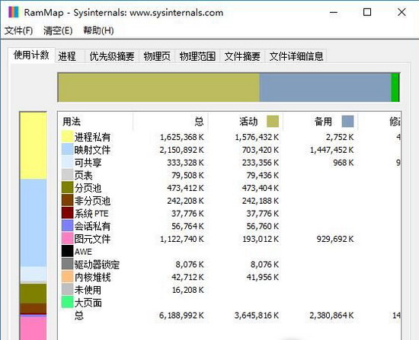Click the blue standby segment of top bar
This screenshot has width=419, height=340.
click(x=325, y=87)
